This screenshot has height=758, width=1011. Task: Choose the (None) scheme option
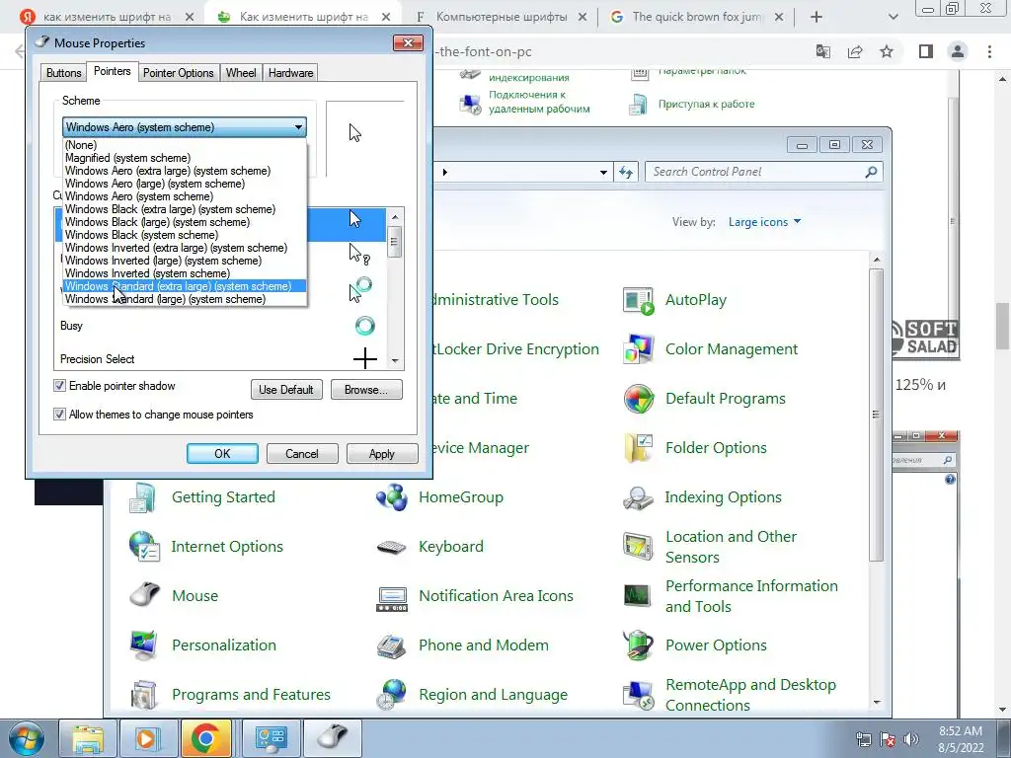tap(185, 145)
